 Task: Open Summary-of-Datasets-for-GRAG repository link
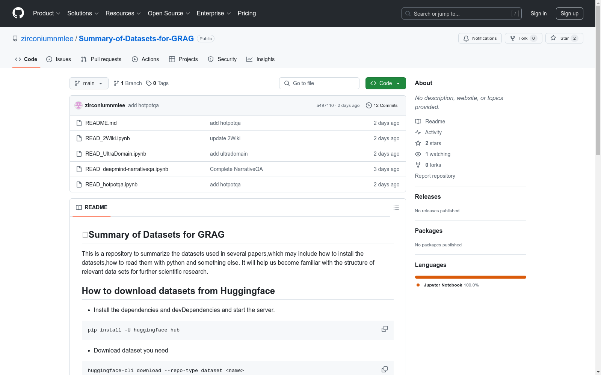tap(136, 39)
